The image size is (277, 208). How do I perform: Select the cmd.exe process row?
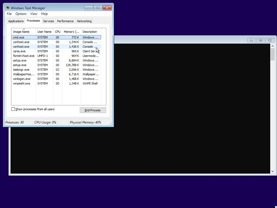pyautogui.click(x=56, y=37)
